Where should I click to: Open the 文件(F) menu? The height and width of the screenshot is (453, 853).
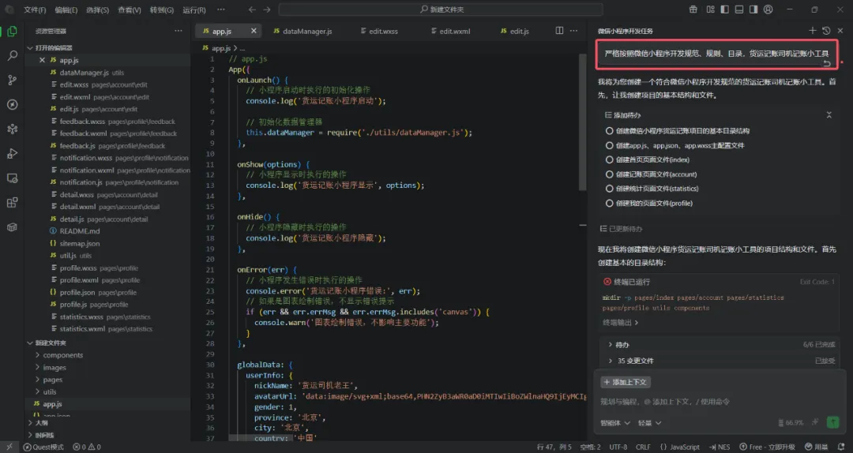(x=35, y=9)
